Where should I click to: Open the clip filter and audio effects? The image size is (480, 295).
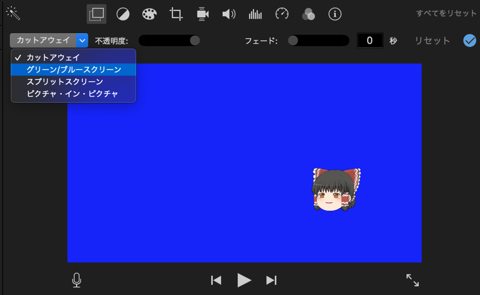coord(308,14)
